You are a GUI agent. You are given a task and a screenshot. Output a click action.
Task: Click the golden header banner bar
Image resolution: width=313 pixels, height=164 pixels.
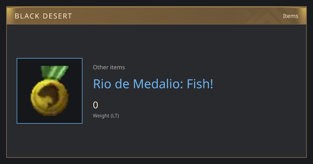coord(156,16)
